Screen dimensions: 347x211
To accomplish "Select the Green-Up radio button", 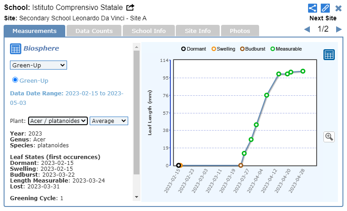I will coord(15,80).
